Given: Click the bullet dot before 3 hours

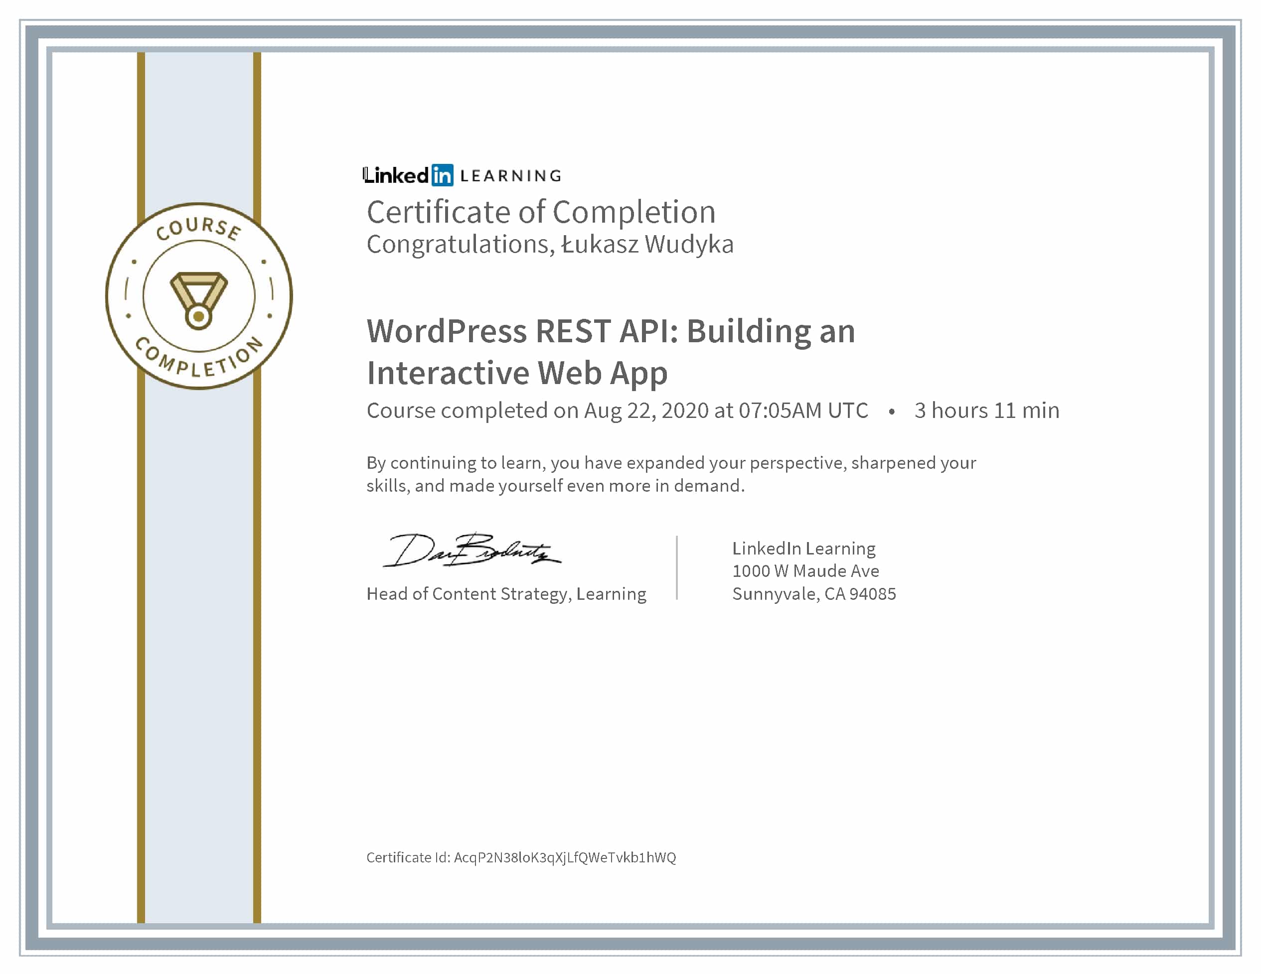Looking at the screenshot, I should [892, 412].
